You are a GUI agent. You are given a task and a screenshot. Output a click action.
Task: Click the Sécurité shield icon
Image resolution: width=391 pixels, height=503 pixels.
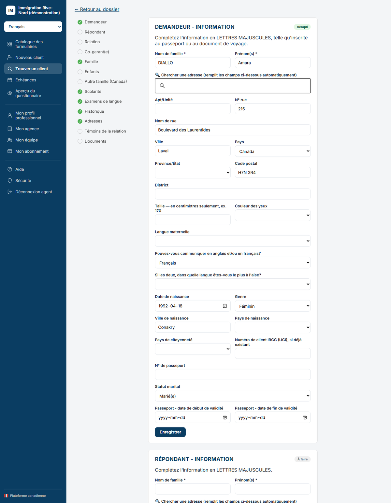[10, 180]
